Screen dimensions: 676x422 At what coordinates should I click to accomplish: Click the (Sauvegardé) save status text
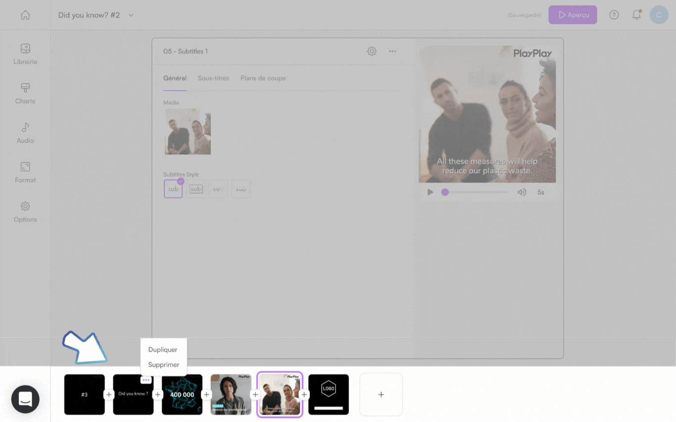[525, 15]
